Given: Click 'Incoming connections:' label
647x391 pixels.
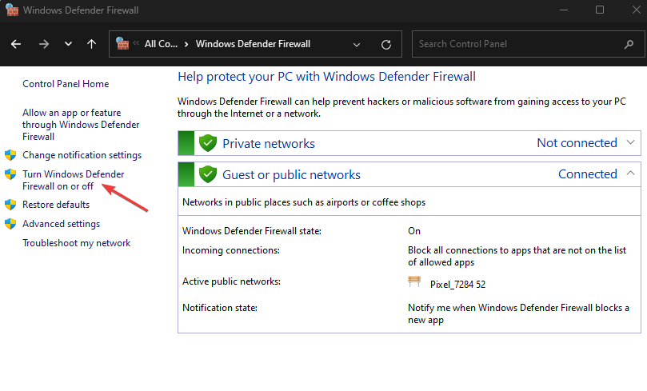Looking at the screenshot, I should point(231,250).
